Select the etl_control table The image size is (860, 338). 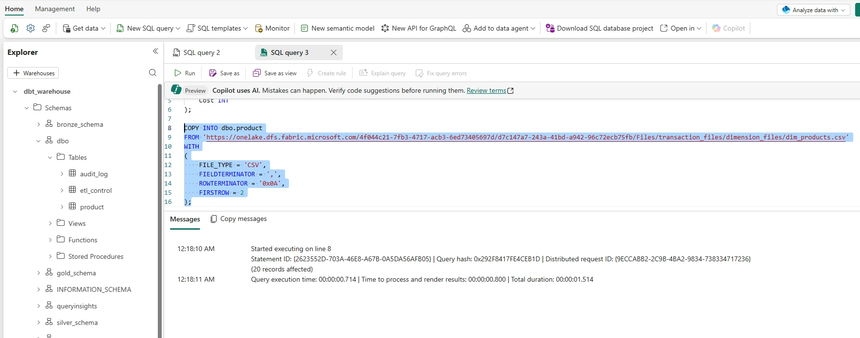96,190
